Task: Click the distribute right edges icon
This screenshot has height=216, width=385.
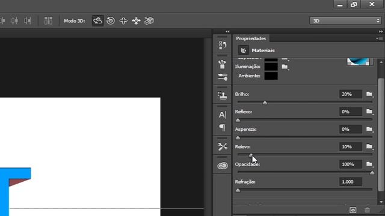Action: (28, 21)
